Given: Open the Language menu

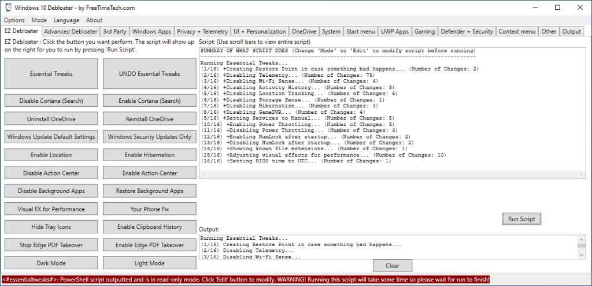Looking at the screenshot, I should point(66,20).
